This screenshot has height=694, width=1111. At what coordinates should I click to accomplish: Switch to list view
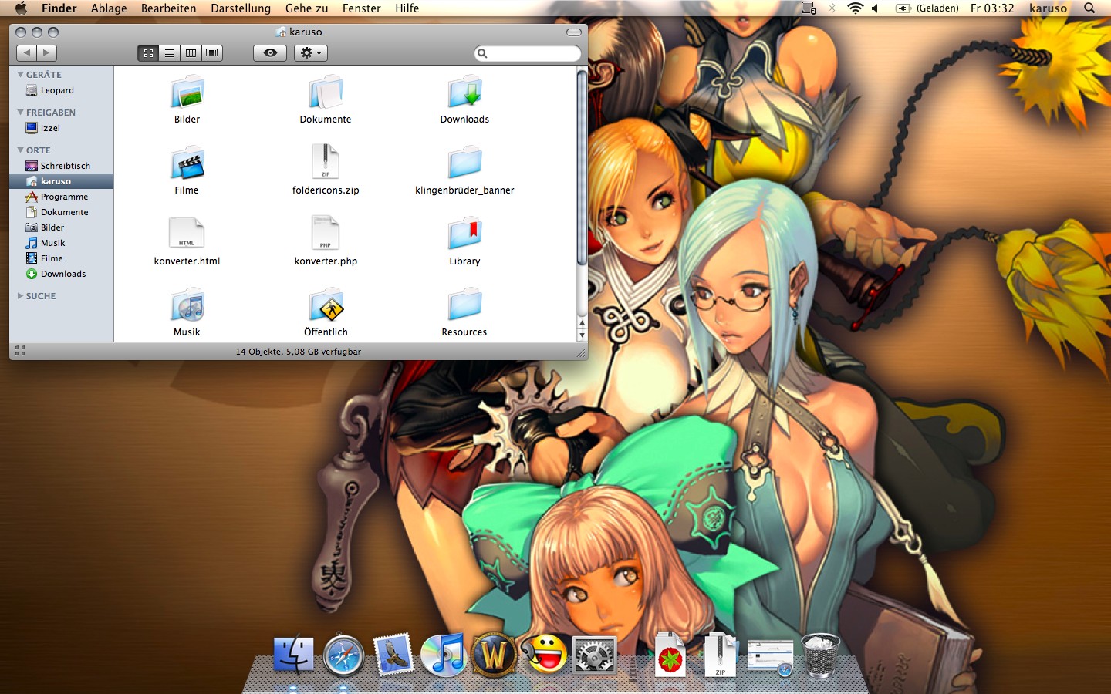point(169,52)
